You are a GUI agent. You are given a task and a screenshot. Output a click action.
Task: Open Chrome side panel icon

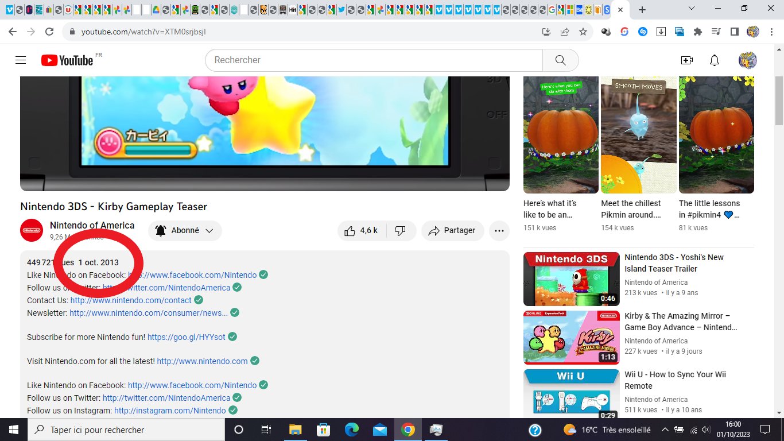coord(734,32)
